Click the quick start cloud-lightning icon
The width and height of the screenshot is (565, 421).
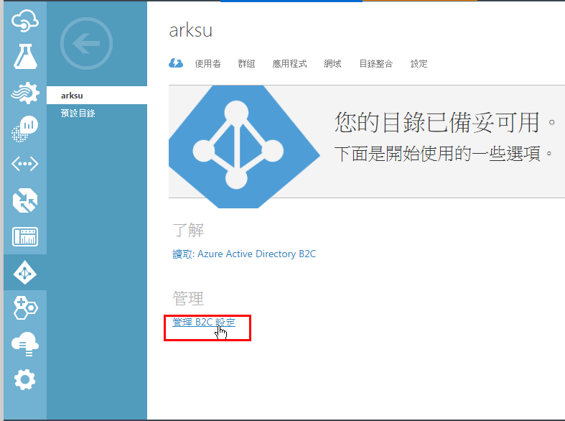pyautogui.click(x=176, y=63)
